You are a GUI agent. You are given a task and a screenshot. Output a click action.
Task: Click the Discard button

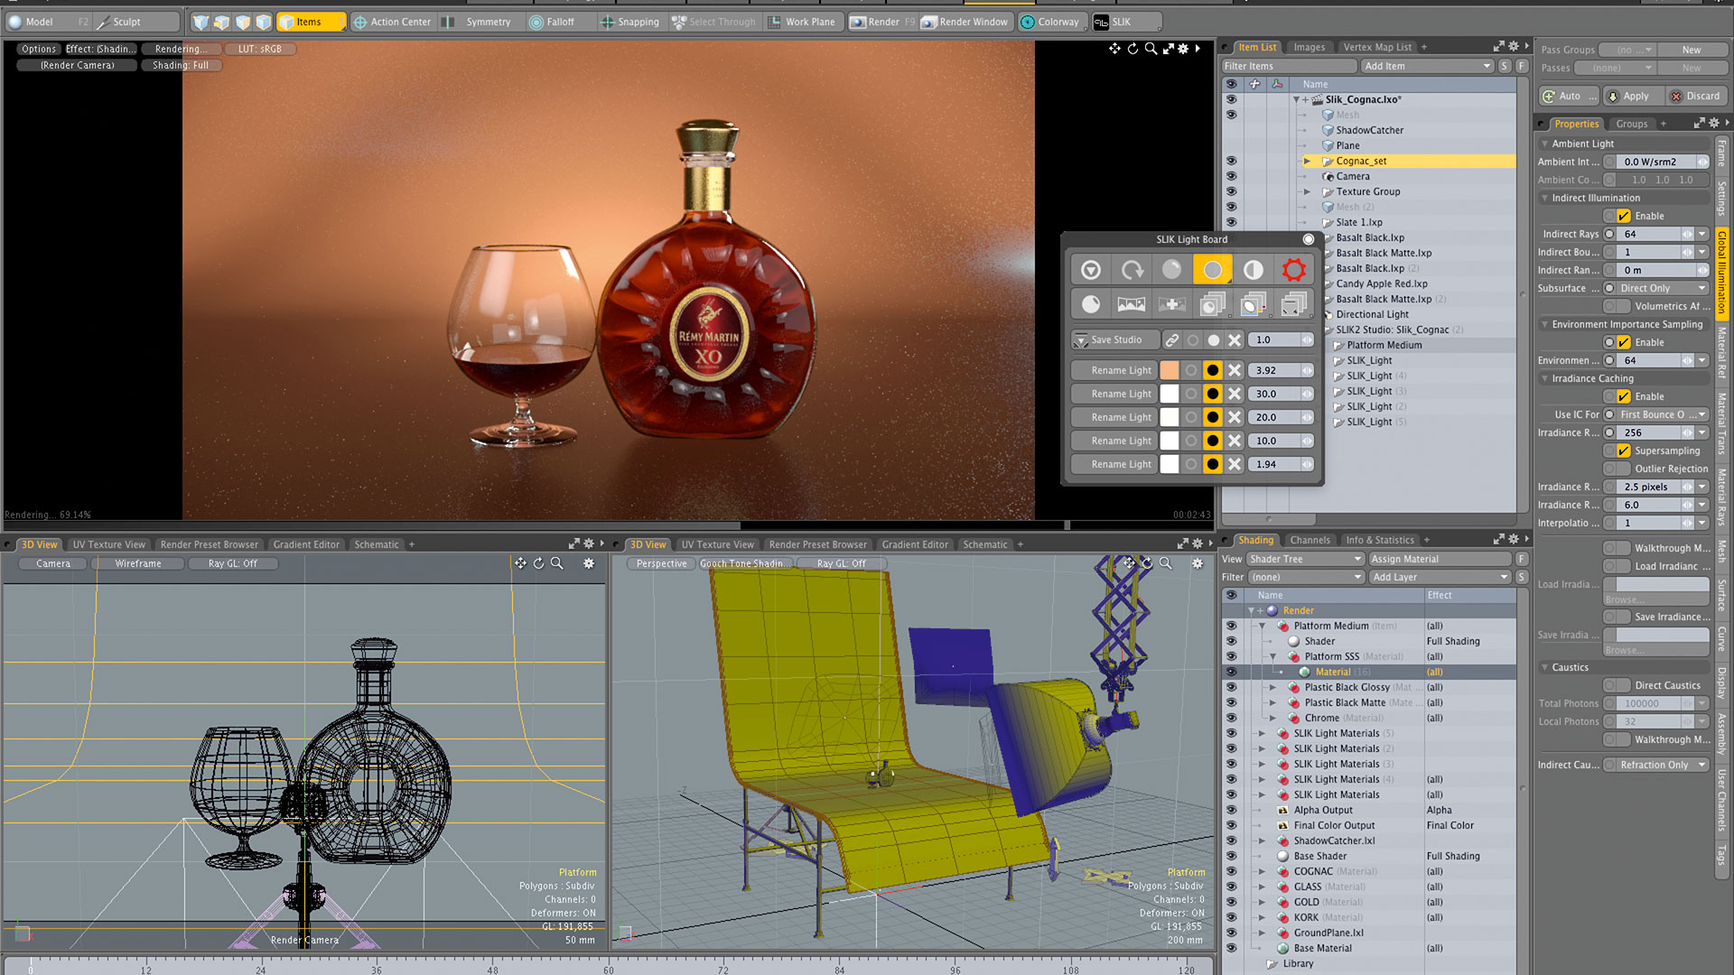(1695, 96)
